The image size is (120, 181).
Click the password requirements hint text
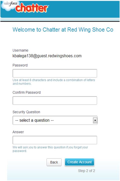54,82
